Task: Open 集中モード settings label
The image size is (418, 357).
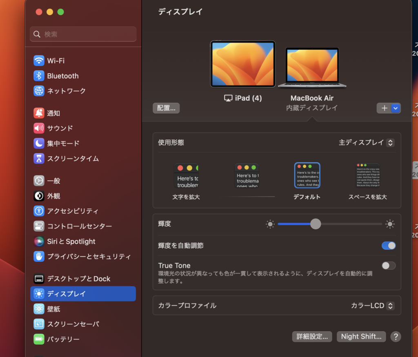Action: [x=63, y=143]
